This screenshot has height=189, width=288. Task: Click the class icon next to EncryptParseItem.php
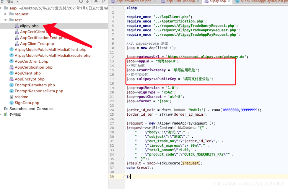click(12, 85)
